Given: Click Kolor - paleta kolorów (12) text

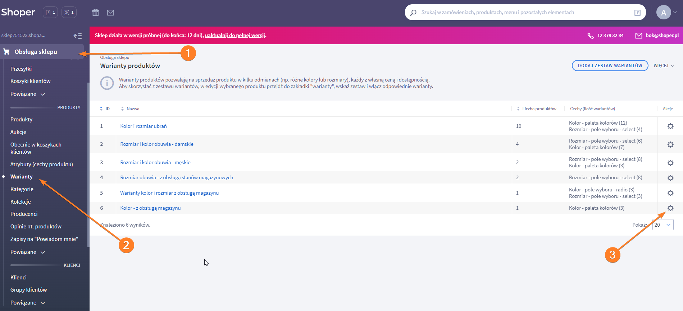Looking at the screenshot, I should [598, 123].
